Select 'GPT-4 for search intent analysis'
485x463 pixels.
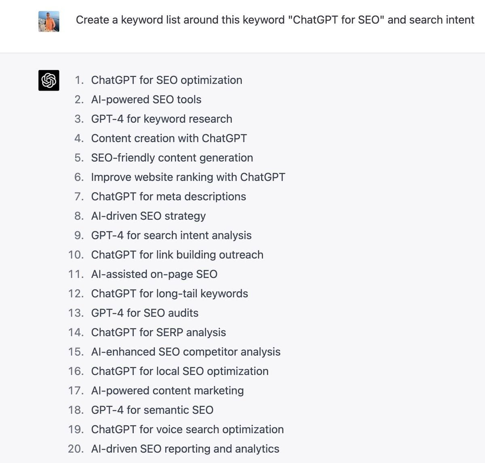(x=171, y=235)
